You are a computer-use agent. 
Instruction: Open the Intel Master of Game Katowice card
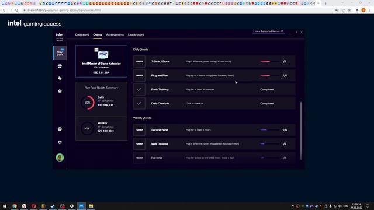(101, 61)
